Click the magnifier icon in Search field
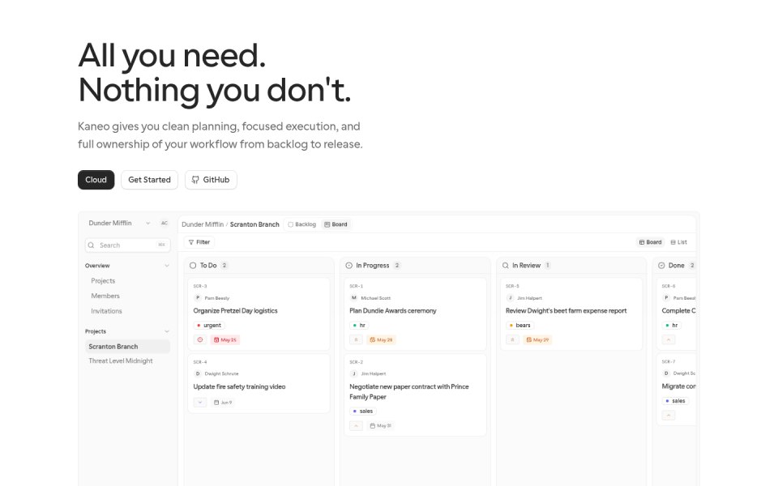The width and height of the screenshot is (778, 486). 92,245
